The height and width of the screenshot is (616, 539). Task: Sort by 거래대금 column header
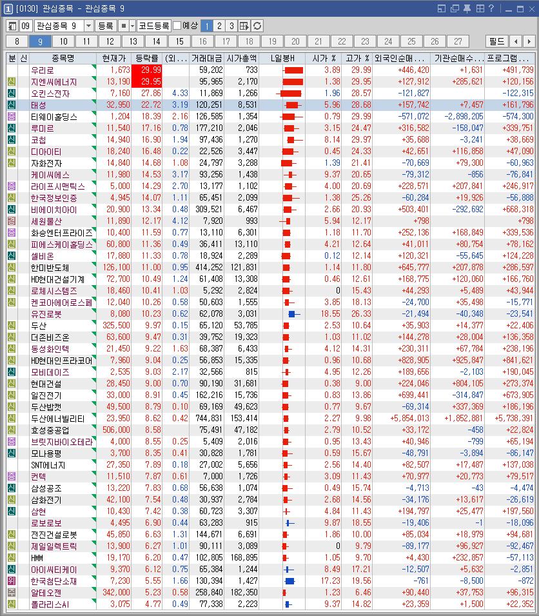[207, 59]
